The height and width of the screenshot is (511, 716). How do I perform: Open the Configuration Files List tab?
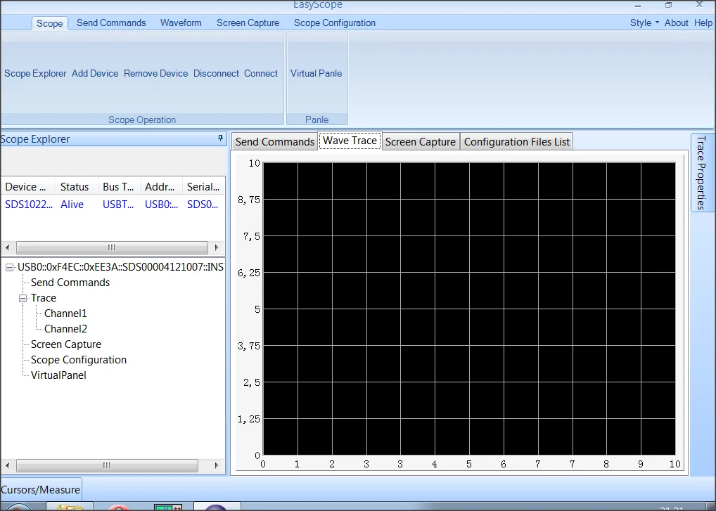coord(516,141)
